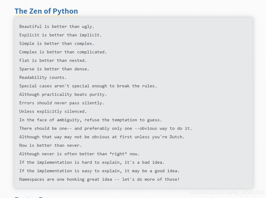Click the 'There should be one--' line
The image size is (266, 198).
click(x=105, y=128)
